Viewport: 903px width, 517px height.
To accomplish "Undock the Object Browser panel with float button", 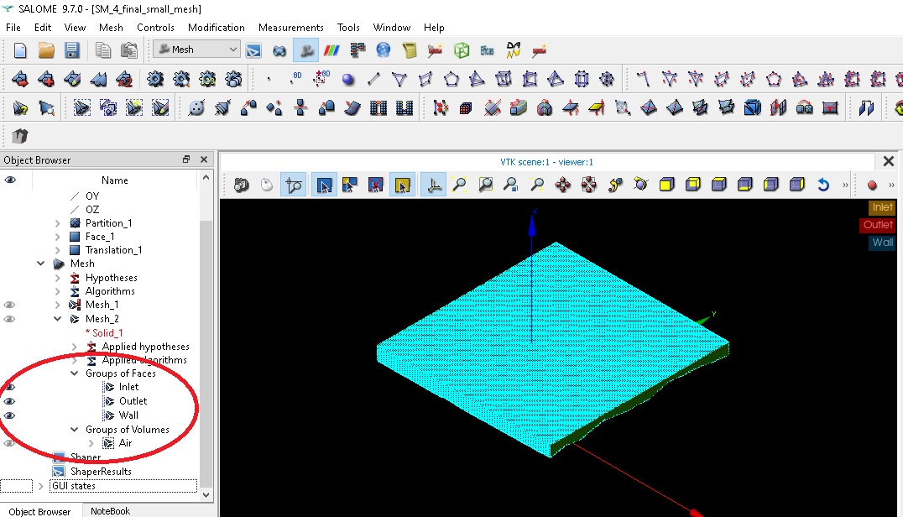I will [x=186, y=159].
